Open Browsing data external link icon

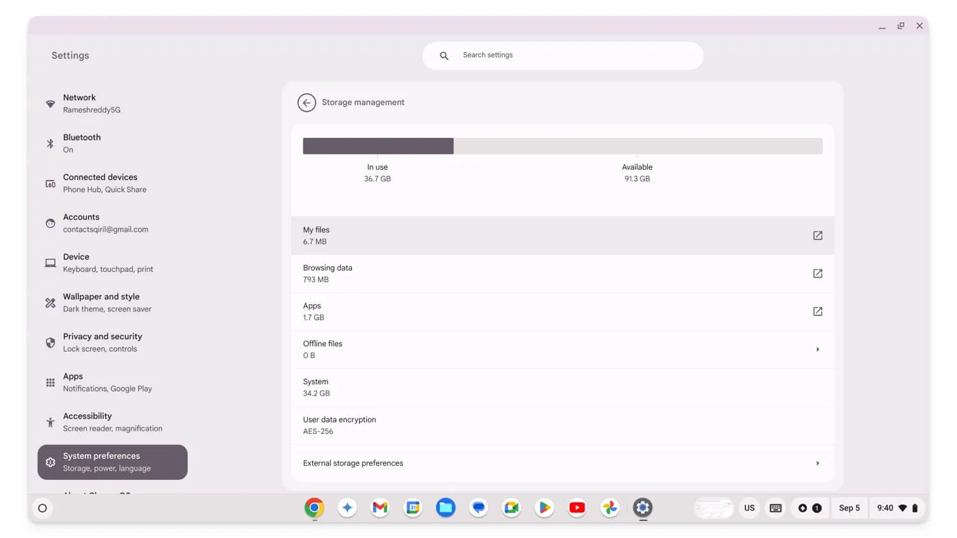coord(817,274)
